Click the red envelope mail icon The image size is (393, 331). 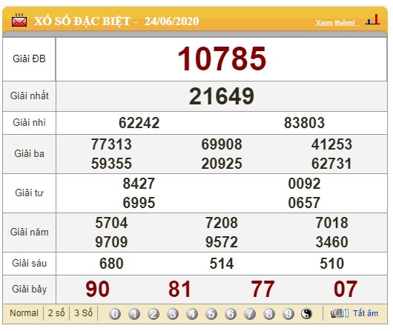[x=19, y=21]
